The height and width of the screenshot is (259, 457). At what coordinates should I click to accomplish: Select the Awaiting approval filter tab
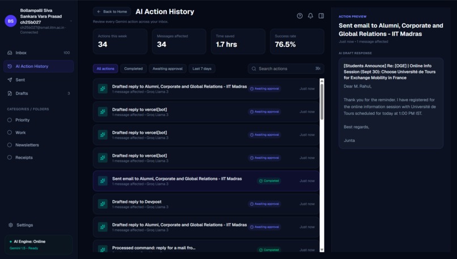click(x=168, y=68)
